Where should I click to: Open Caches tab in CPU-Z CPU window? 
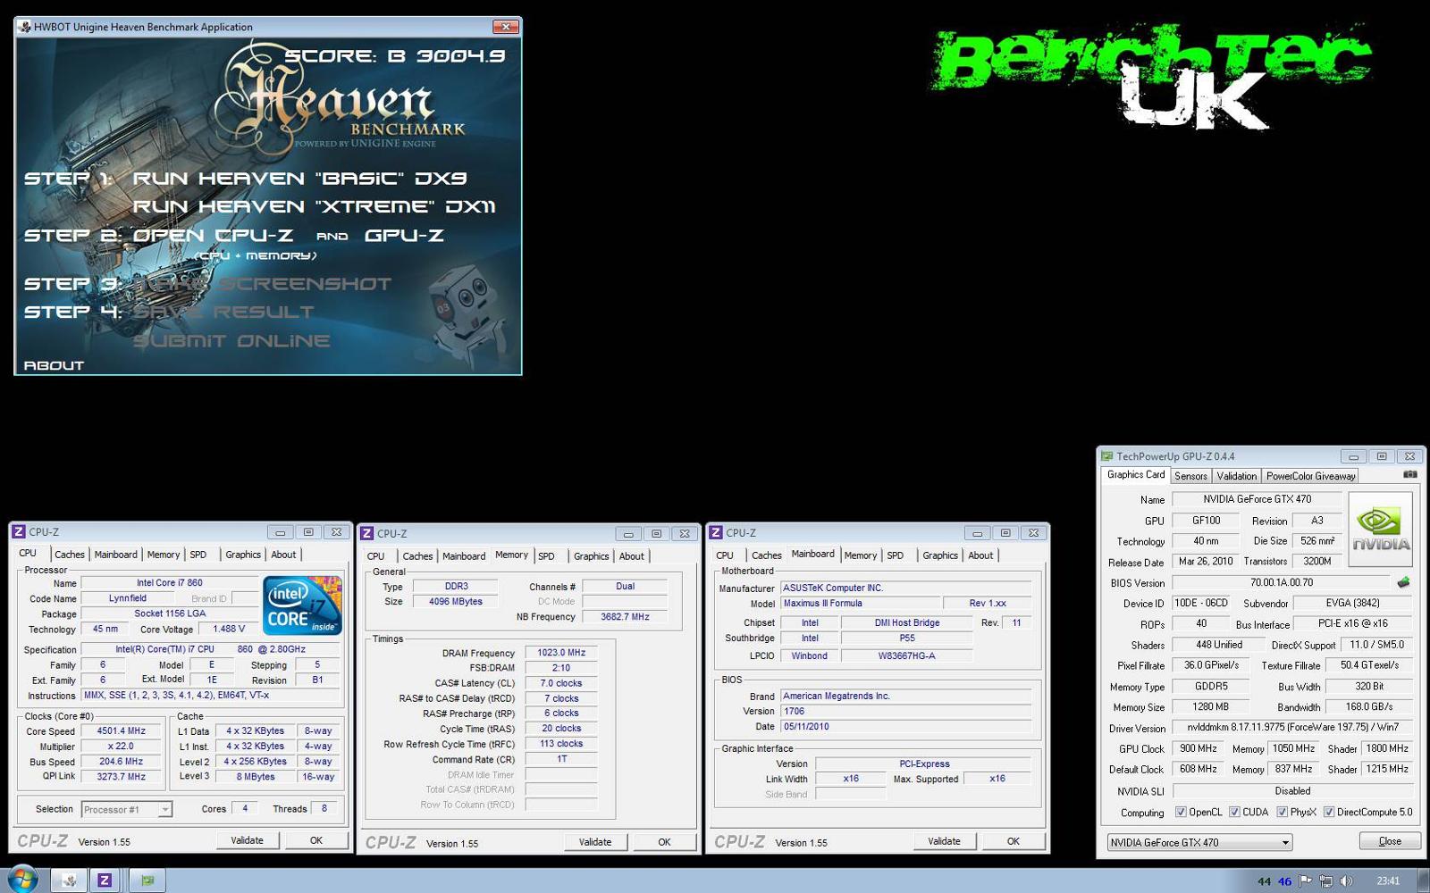pos(69,555)
